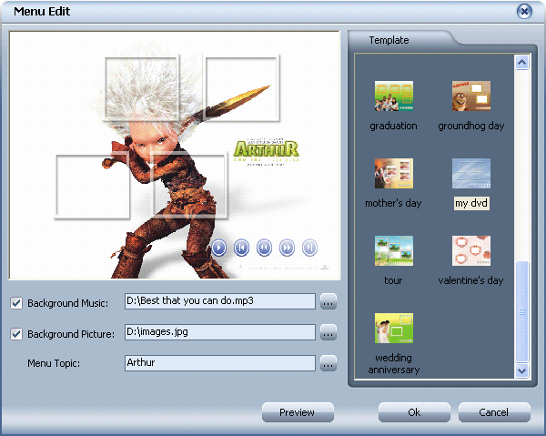
Task: Click the fast-forward button in the menu preview
Action: click(x=287, y=248)
